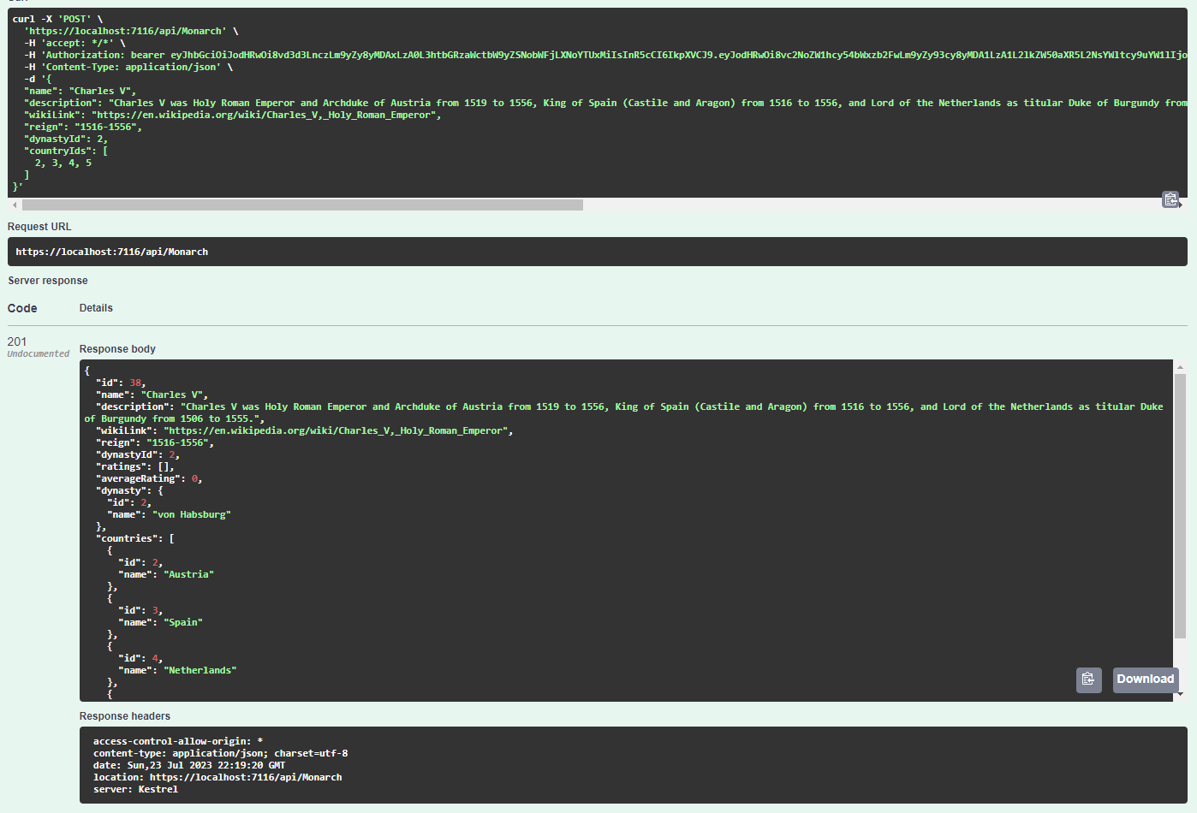Click the Response headers block

click(x=342, y=764)
